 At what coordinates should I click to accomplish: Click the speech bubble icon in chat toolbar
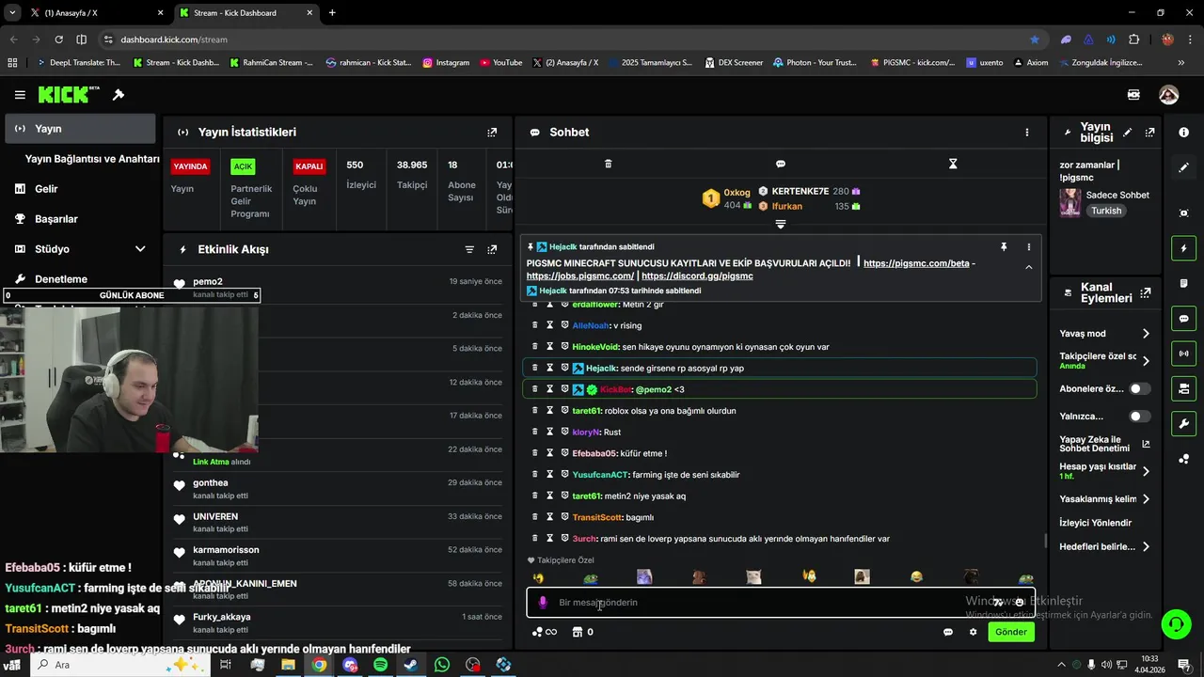[x=781, y=164]
